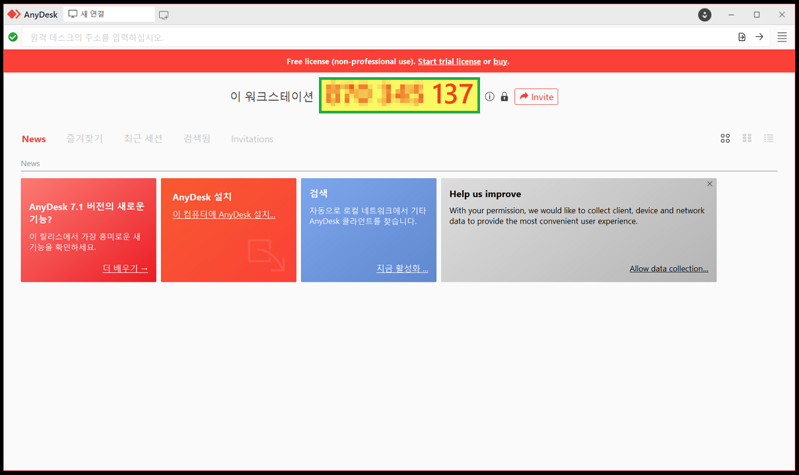Click the News section header label
Screen dimensions: 799x475
(x=30, y=164)
